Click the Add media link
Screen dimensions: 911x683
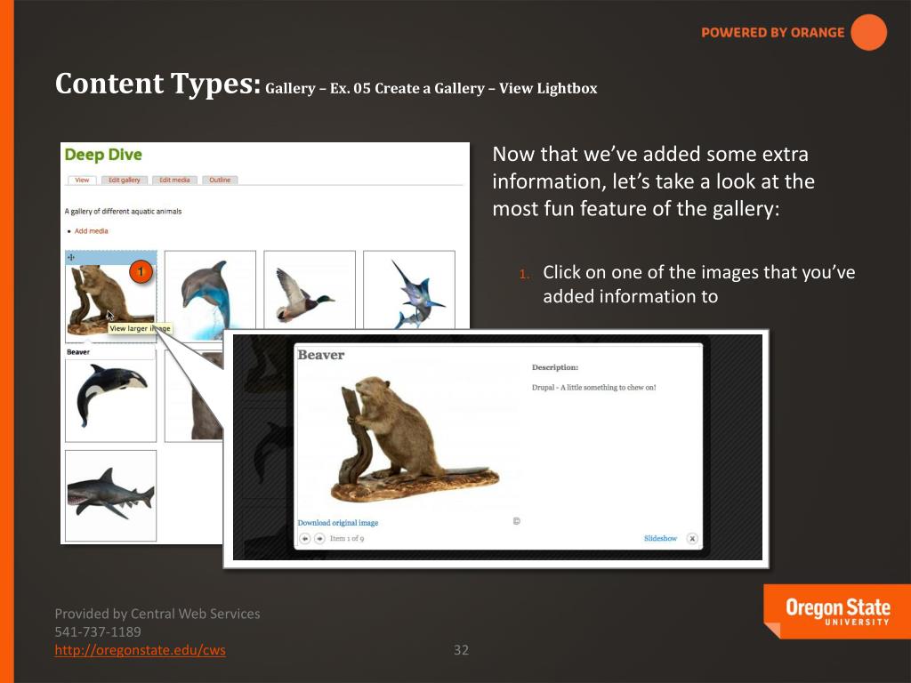point(91,231)
